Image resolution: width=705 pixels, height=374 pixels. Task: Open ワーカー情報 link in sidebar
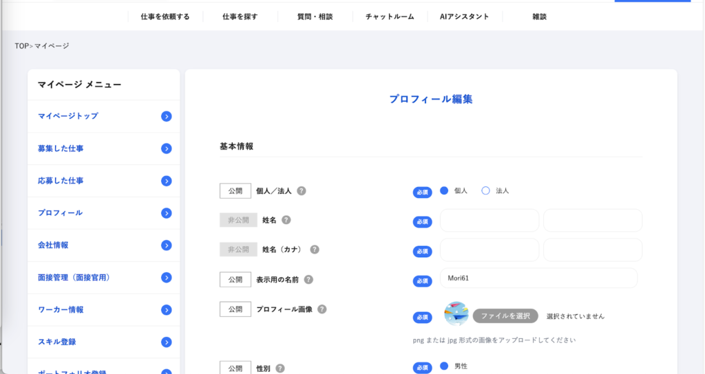(x=61, y=310)
